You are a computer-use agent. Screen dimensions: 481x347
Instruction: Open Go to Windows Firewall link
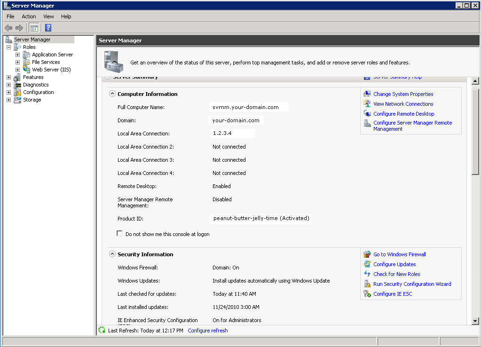tap(399, 254)
